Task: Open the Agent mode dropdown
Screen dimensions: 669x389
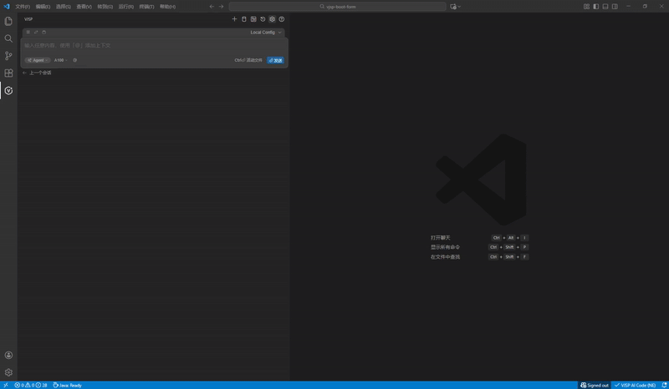Action: point(37,60)
